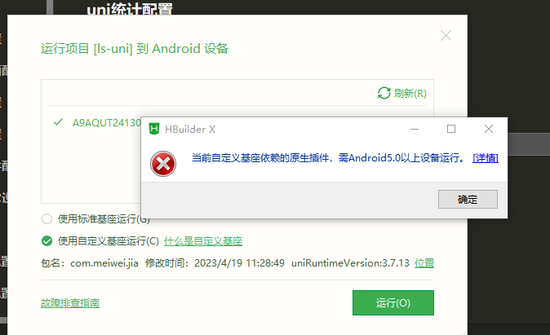This screenshot has width=550, height=335.
Task: Minimize the HBuilder X message box
Action: [415, 129]
